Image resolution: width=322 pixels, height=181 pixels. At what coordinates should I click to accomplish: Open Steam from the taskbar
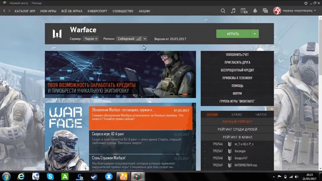pos(94,176)
